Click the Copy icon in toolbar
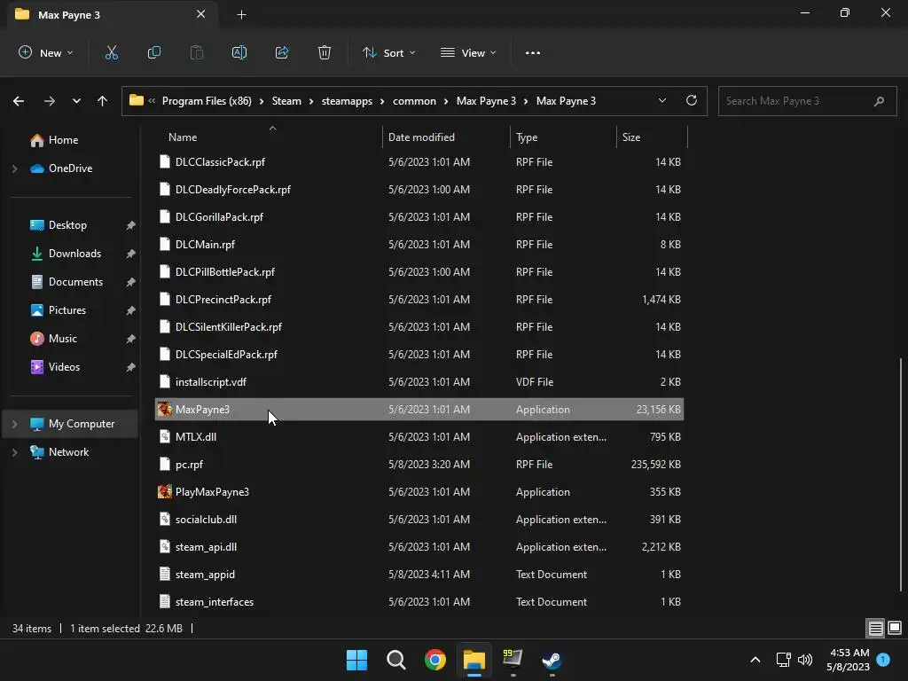The height and width of the screenshot is (681, 908). pos(154,52)
